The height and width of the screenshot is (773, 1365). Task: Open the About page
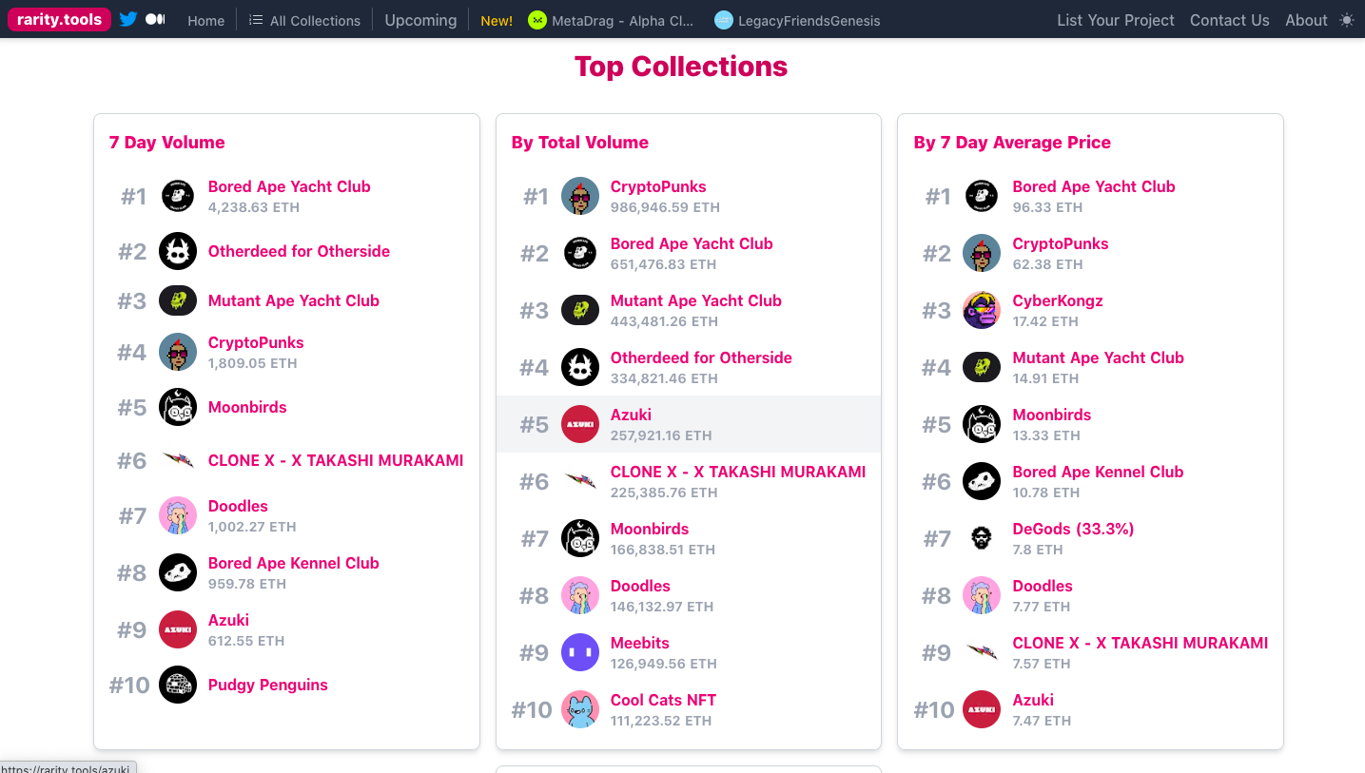(x=1306, y=20)
